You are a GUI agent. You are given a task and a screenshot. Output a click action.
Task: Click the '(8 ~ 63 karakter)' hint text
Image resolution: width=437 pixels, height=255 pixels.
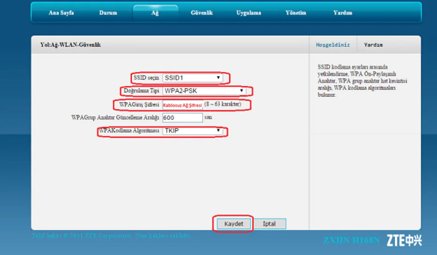pos(223,104)
